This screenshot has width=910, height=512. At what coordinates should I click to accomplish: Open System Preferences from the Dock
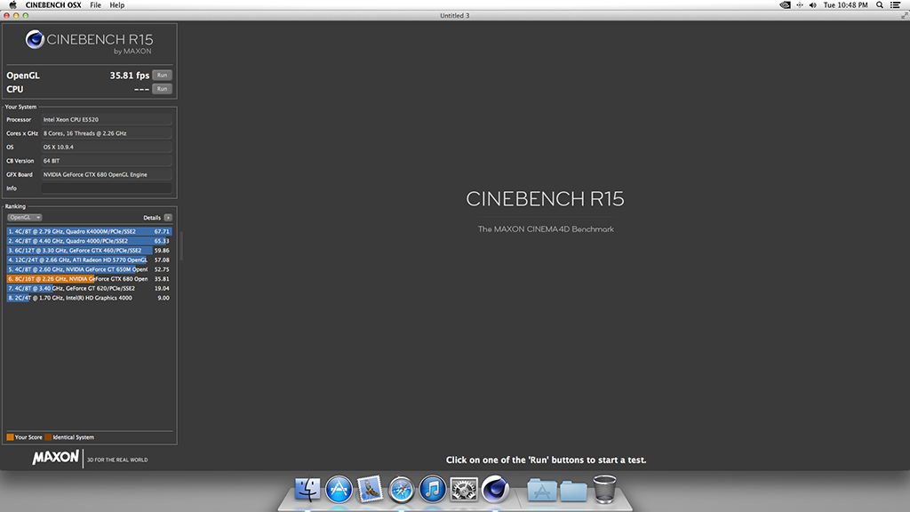tap(464, 489)
